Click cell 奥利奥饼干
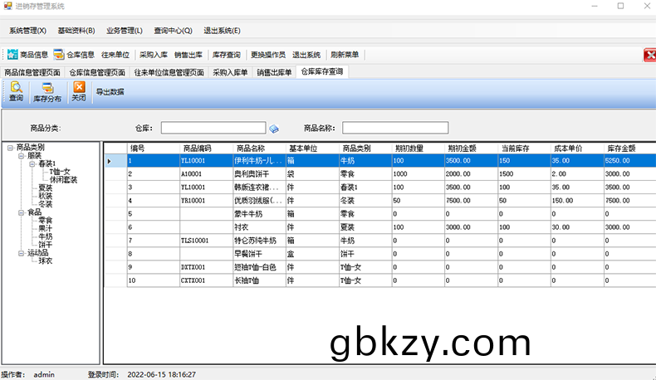This screenshot has width=656, height=380. pyautogui.click(x=259, y=174)
